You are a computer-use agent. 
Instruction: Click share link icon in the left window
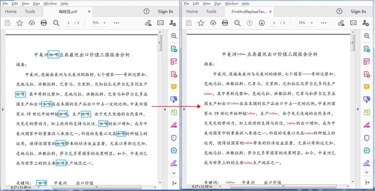(x=148, y=23)
